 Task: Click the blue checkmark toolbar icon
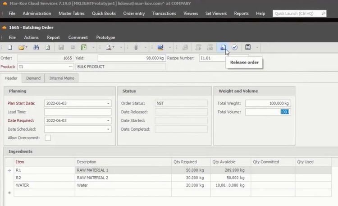tap(235, 47)
